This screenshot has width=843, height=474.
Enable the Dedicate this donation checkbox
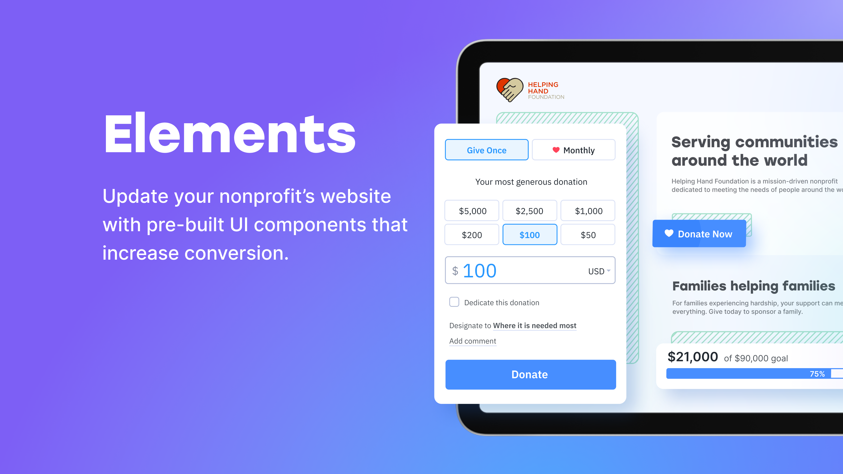click(454, 302)
